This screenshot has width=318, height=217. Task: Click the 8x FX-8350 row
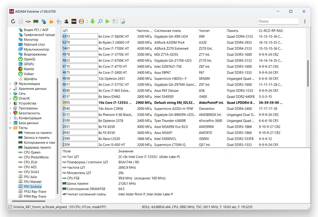coord(172,127)
